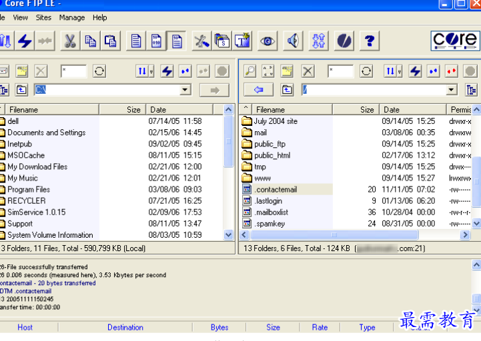Expand the local path C:\ dropdown
This screenshot has height=341, width=481.
click(x=185, y=90)
